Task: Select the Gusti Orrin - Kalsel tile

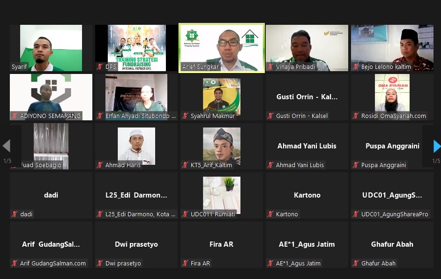Action: [x=307, y=97]
